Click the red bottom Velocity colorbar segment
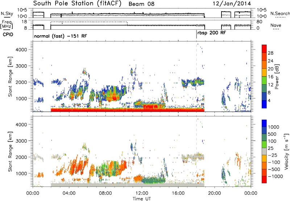Screen dimensions: 290x201 click(264, 180)
